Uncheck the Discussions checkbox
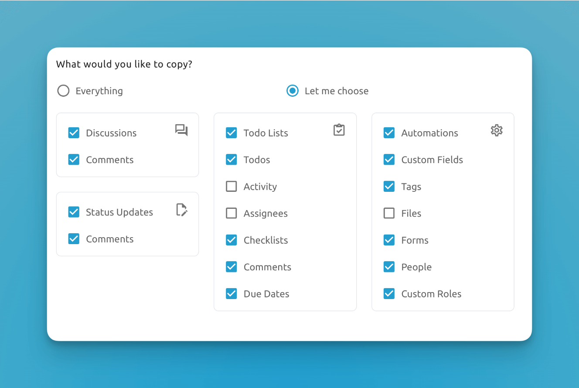This screenshot has width=579, height=388. tap(74, 133)
